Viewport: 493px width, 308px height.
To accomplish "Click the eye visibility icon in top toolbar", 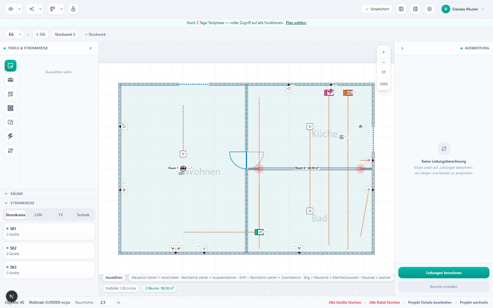I will click(11, 9).
